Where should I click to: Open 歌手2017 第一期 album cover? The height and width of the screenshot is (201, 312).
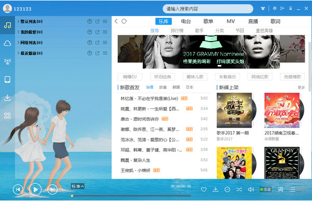[234, 110]
